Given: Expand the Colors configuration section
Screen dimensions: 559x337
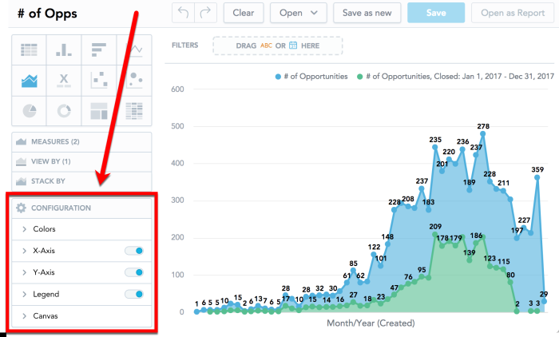Looking at the screenshot, I should [x=45, y=229].
